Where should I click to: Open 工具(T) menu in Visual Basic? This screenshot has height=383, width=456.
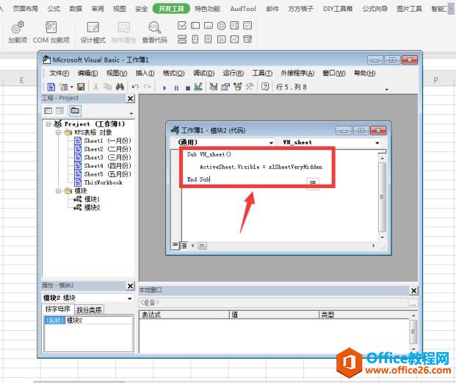(262, 73)
